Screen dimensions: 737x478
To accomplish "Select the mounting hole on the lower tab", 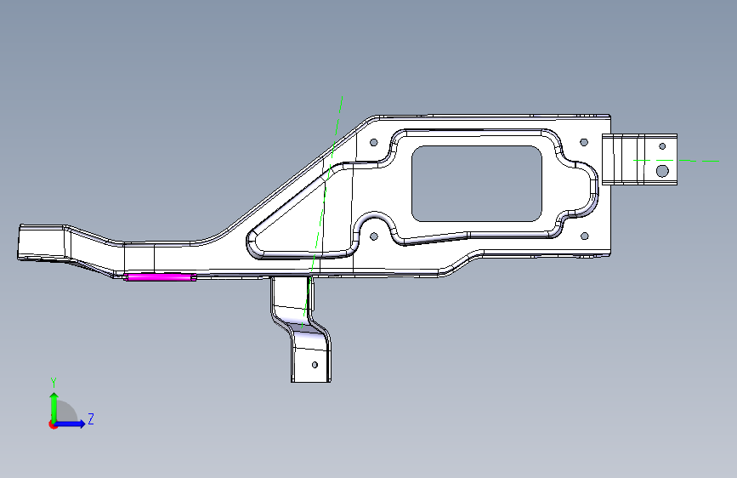I will coord(315,365).
